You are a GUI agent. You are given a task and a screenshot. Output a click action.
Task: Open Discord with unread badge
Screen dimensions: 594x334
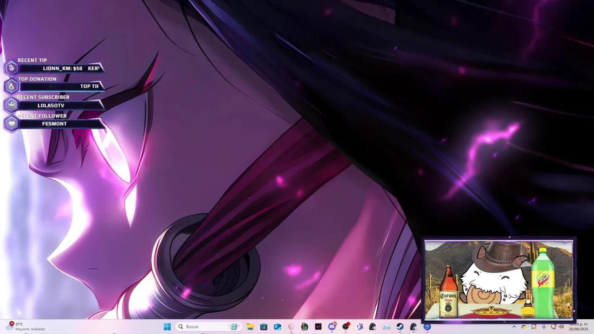point(332,327)
